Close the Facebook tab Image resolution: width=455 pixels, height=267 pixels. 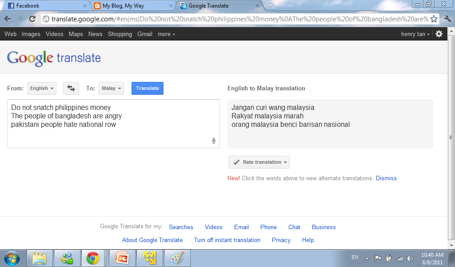(x=85, y=6)
